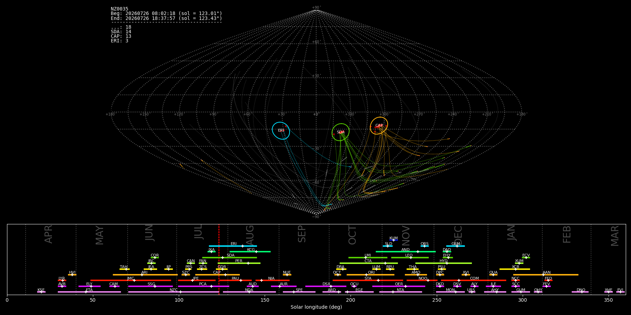Image resolution: width=631 pixels, height=315 pixels.
Task: Click the ERI radiant circle on the sky map
Action: 281,131
